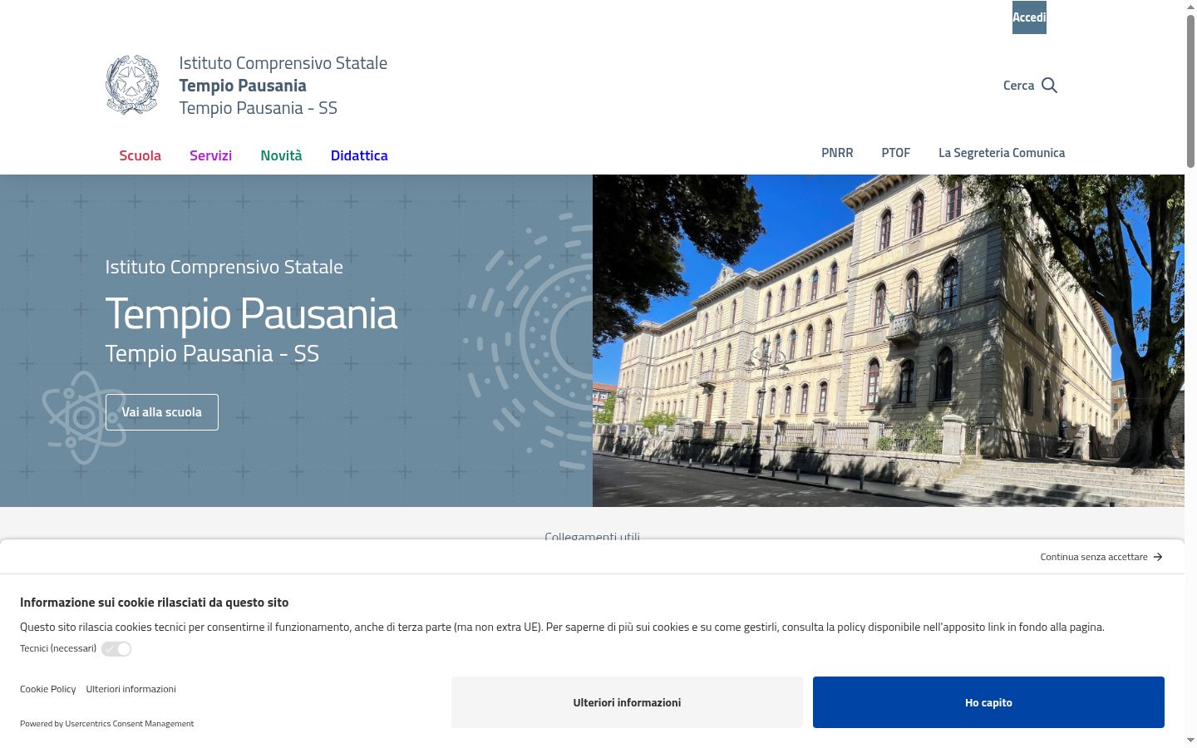Open La Segreteria Comunica link

(1002, 153)
